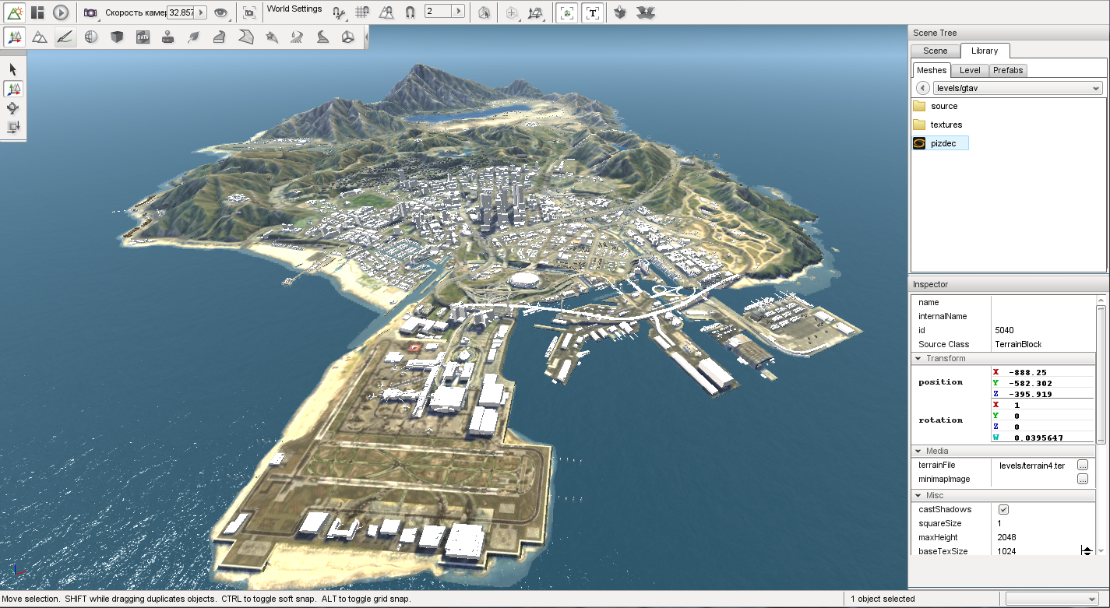Click the prefab box pack icon

tap(620, 12)
